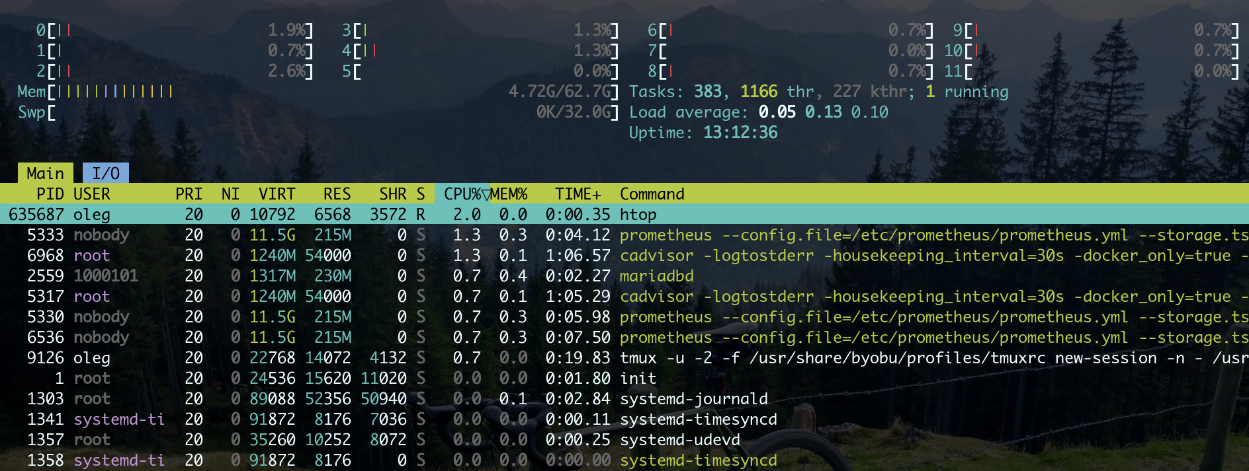Viewport: 1249px width, 471px height.
Task: Select the Main tab
Action: [x=45, y=173]
